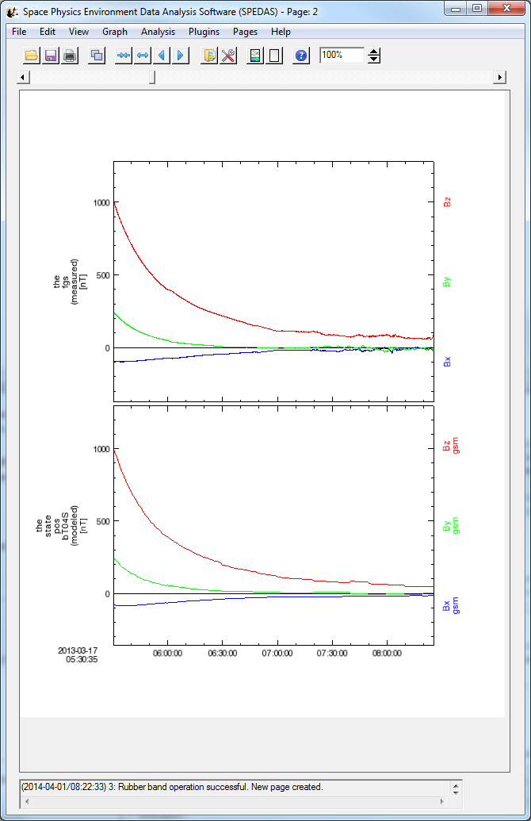
Task: Click the blue question mark help icon
Action: tap(301, 56)
